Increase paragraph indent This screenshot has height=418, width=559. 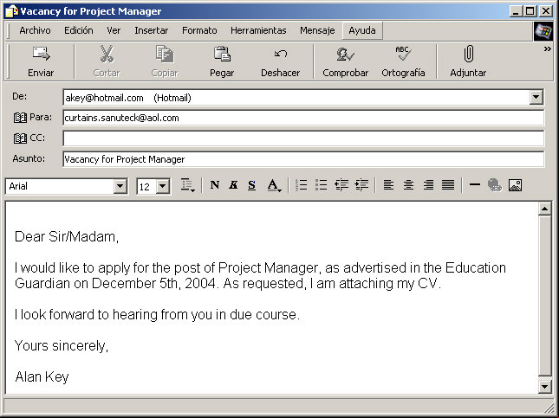pos(361,185)
